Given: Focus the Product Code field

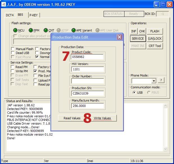Looking at the screenshot, I should (87, 57).
